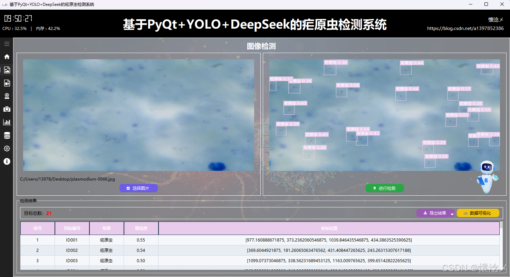The image size is (510, 277).
Task: Click the detection label 疟原虫 0.35
Action: coord(434,142)
